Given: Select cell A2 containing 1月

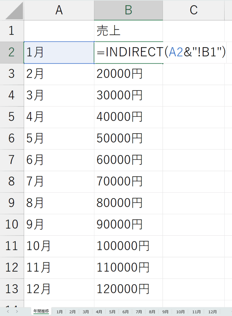Looking at the screenshot, I should coord(59,53).
